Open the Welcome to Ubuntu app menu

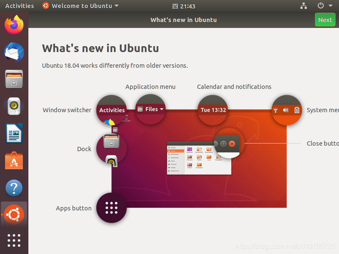pyautogui.click(x=81, y=6)
